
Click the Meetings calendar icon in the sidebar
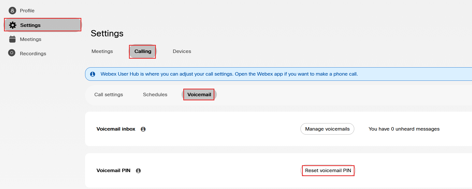click(x=12, y=39)
